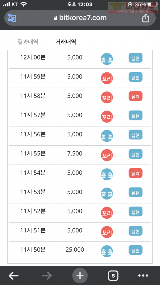Open the three-dot more menu

coord(143,276)
